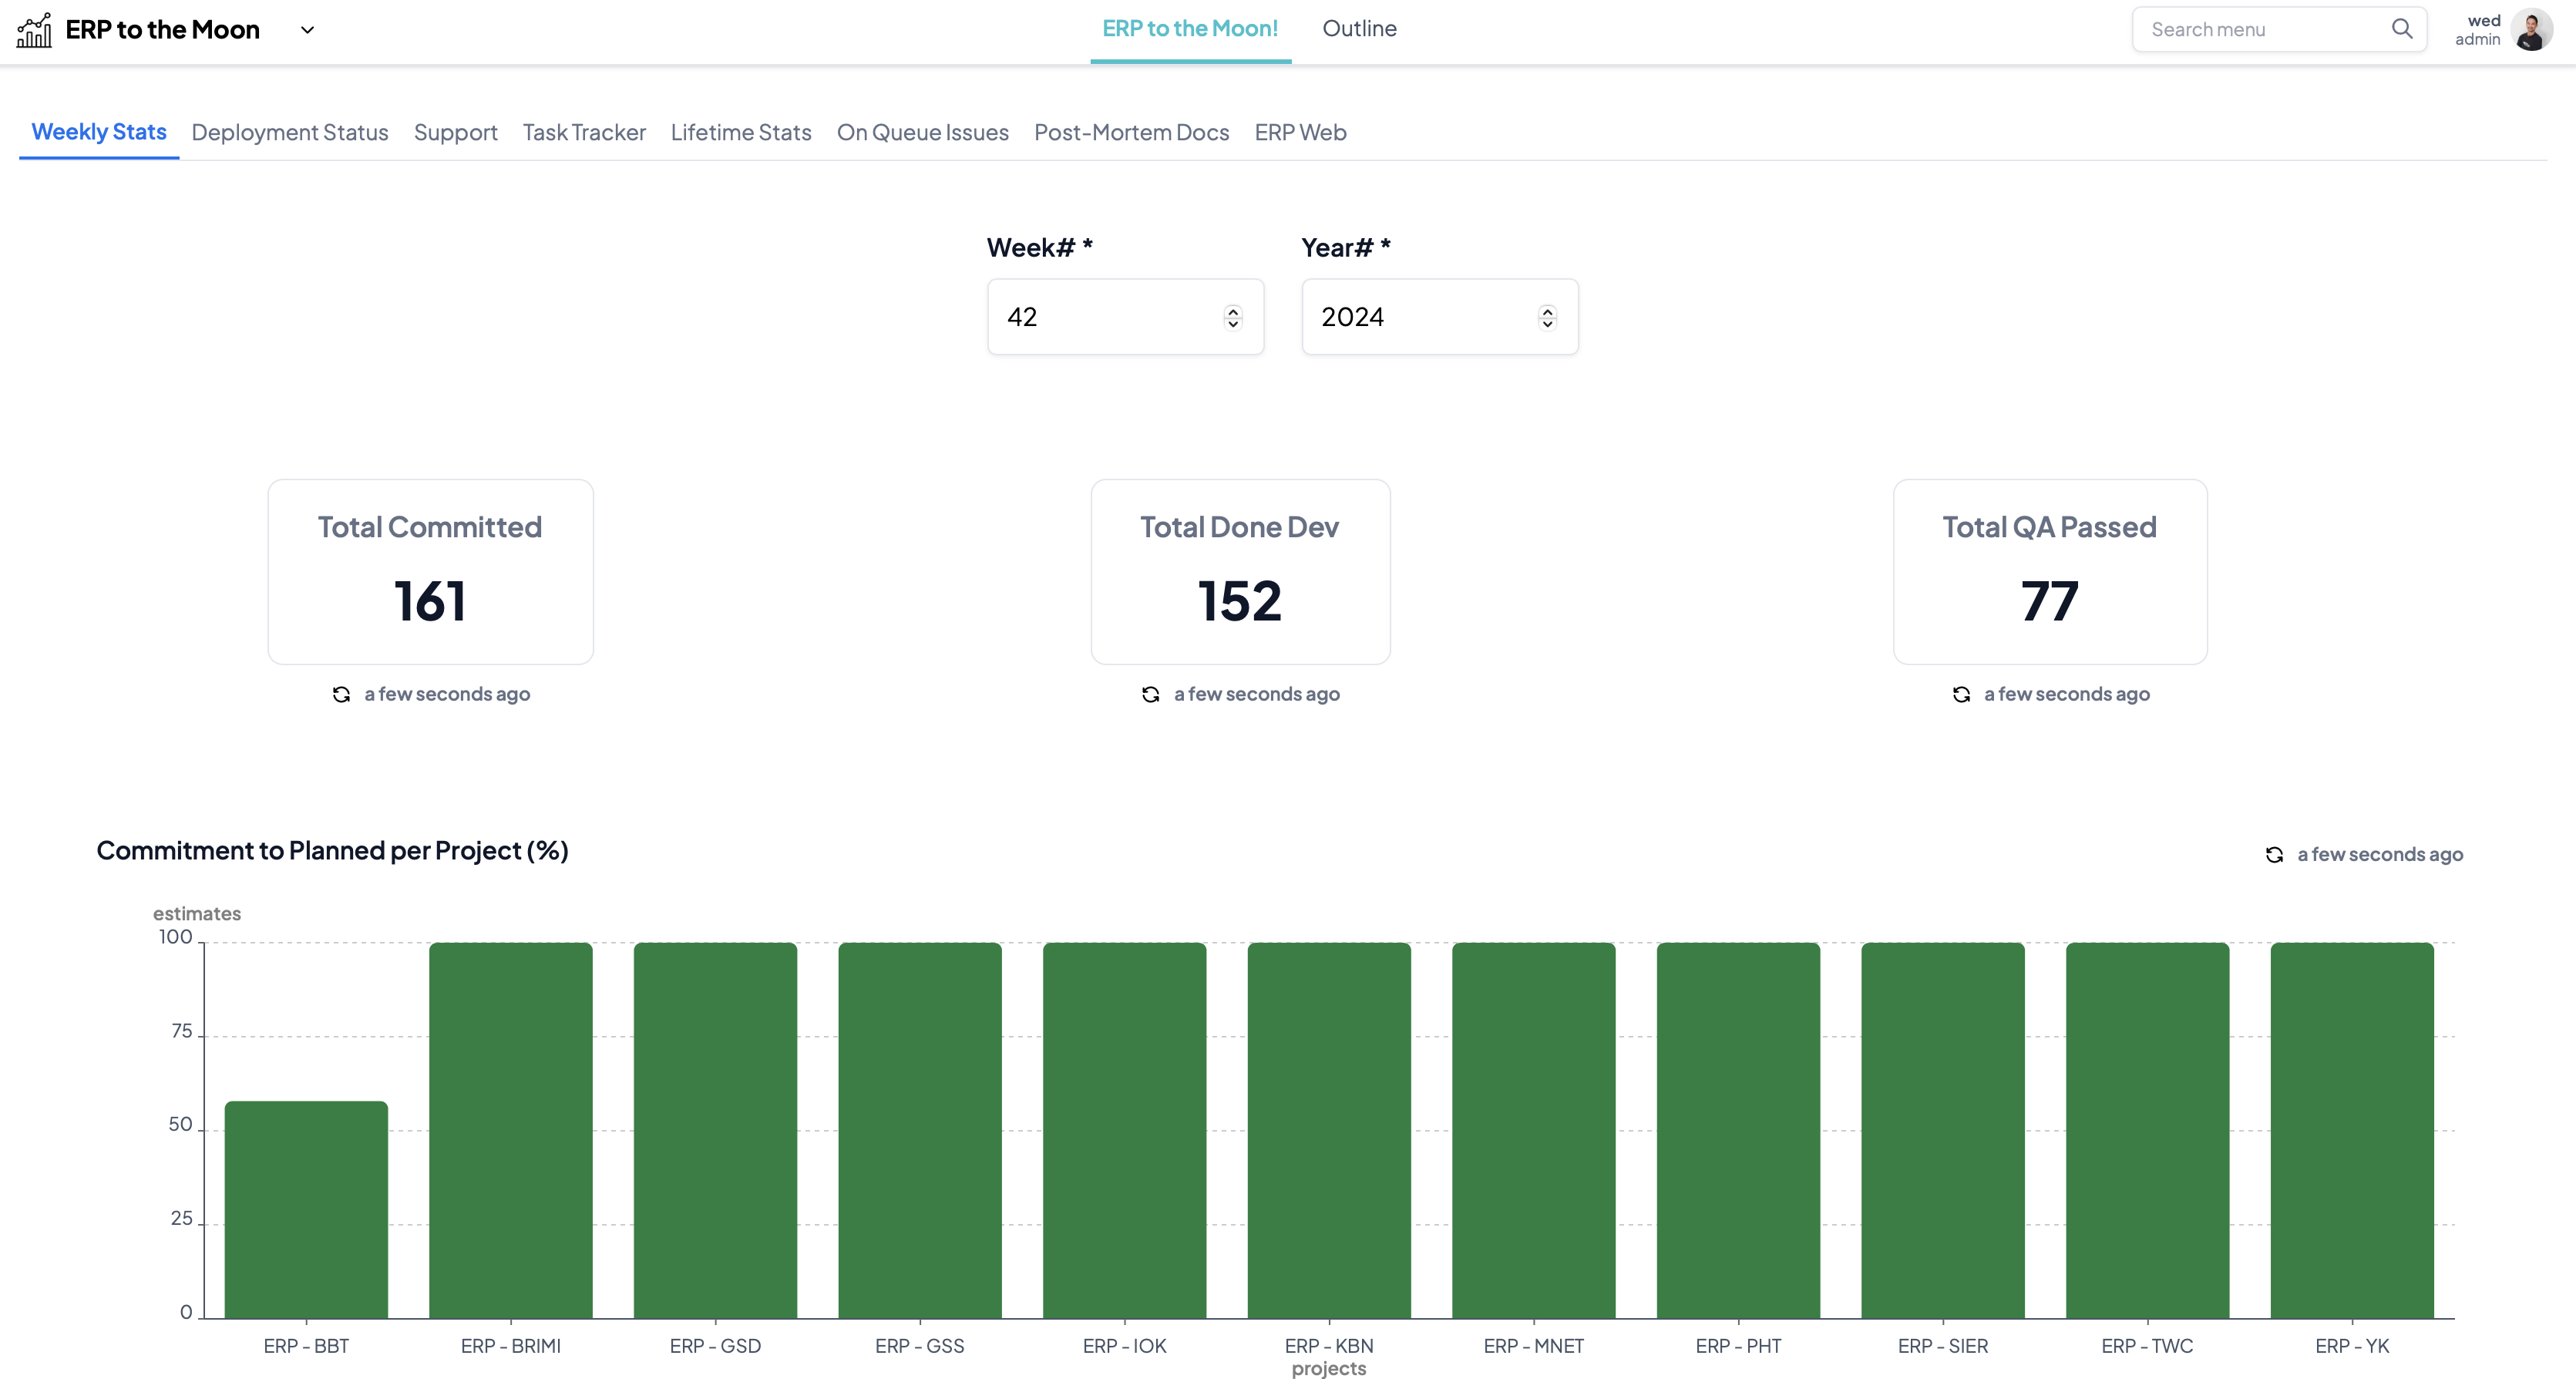Decrease Year# using the down stepper arrow
This screenshot has height=1379, width=2576.
1547,324
